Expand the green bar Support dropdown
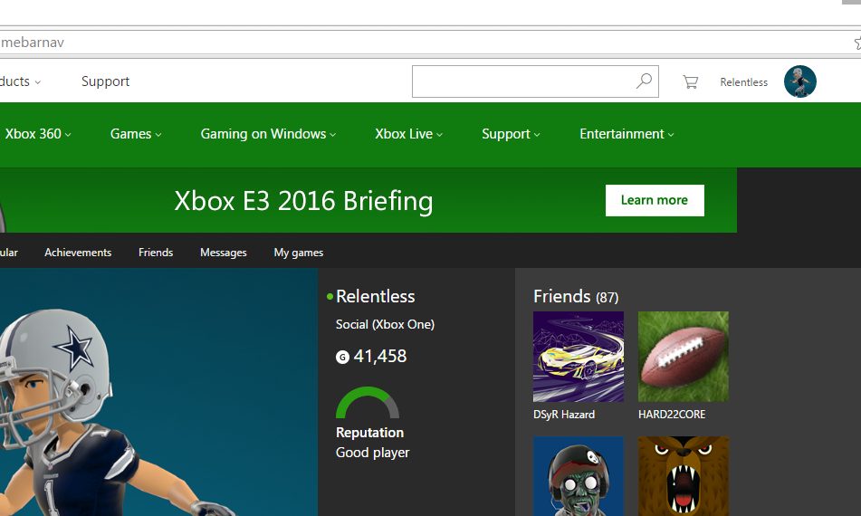861x516 pixels. [511, 134]
